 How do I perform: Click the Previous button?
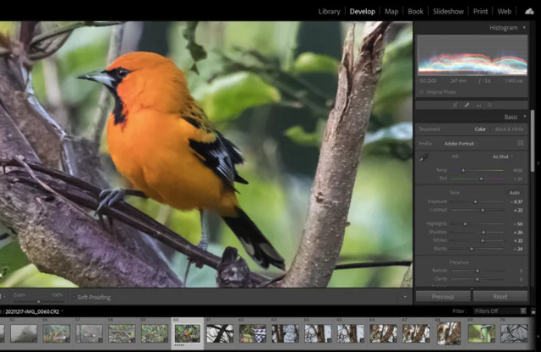pyautogui.click(x=443, y=297)
